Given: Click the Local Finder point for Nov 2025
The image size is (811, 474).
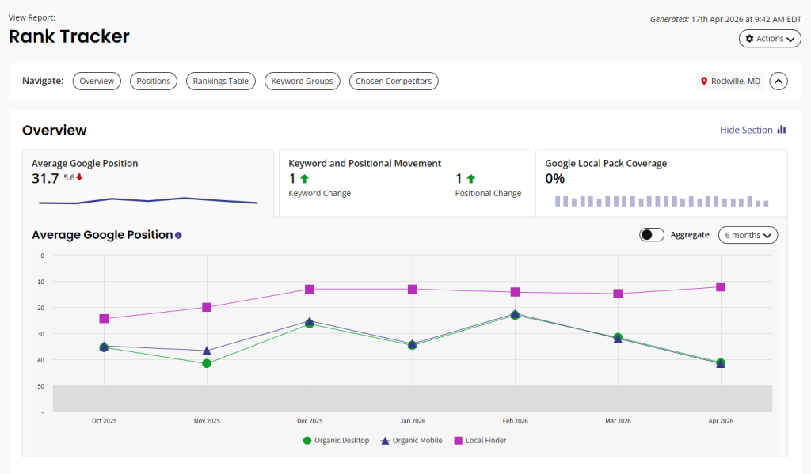Looking at the screenshot, I should [207, 307].
